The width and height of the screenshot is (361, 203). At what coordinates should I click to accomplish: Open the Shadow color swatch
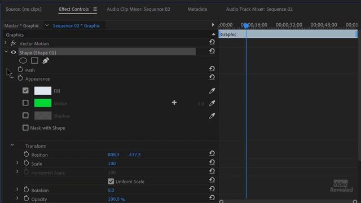coord(43,116)
